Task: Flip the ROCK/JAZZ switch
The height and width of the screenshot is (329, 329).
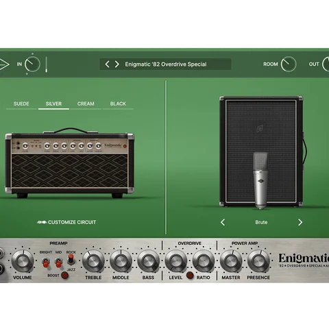Action: [x=71, y=260]
